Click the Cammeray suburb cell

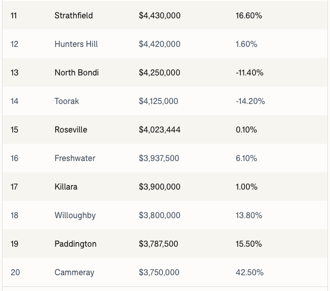(x=74, y=273)
